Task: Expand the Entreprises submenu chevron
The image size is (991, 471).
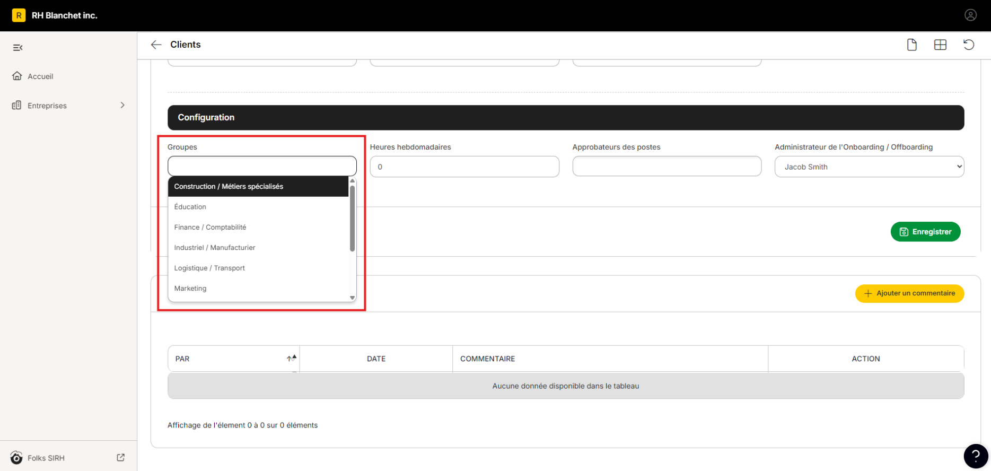Action: 122,105
